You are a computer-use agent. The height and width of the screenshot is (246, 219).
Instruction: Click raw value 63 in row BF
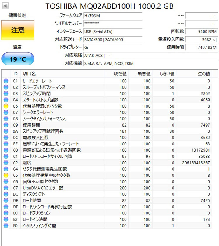[208, 144]
